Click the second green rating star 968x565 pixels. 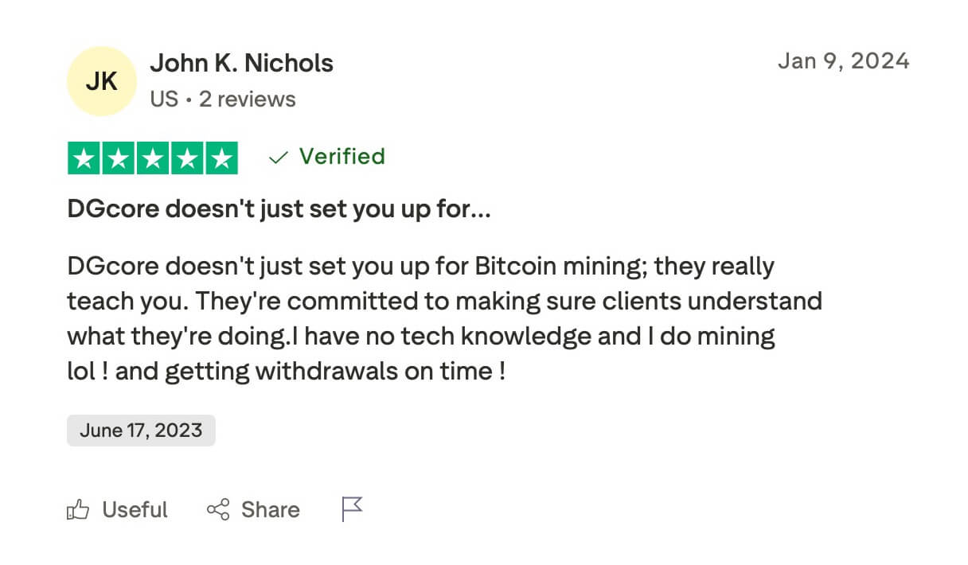118,158
